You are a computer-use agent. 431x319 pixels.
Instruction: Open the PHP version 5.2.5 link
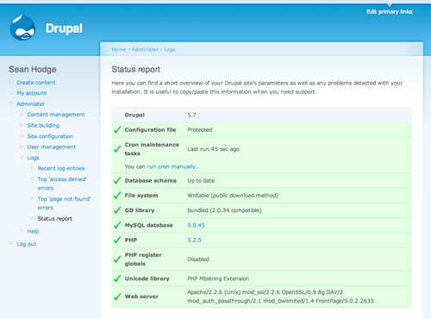tap(195, 240)
